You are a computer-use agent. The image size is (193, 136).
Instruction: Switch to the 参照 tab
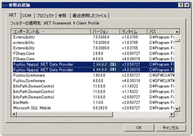click(x=62, y=16)
